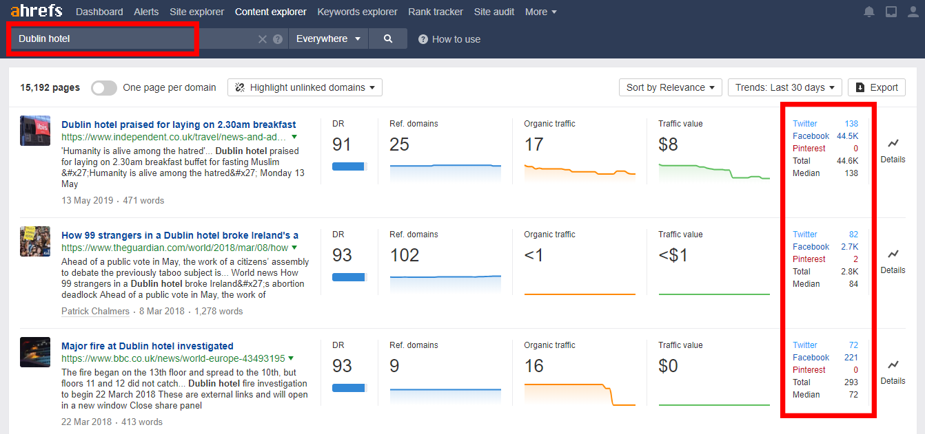Clear the search query with X
Image resolution: width=925 pixels, height=434 pixels.
coord(263,39)
